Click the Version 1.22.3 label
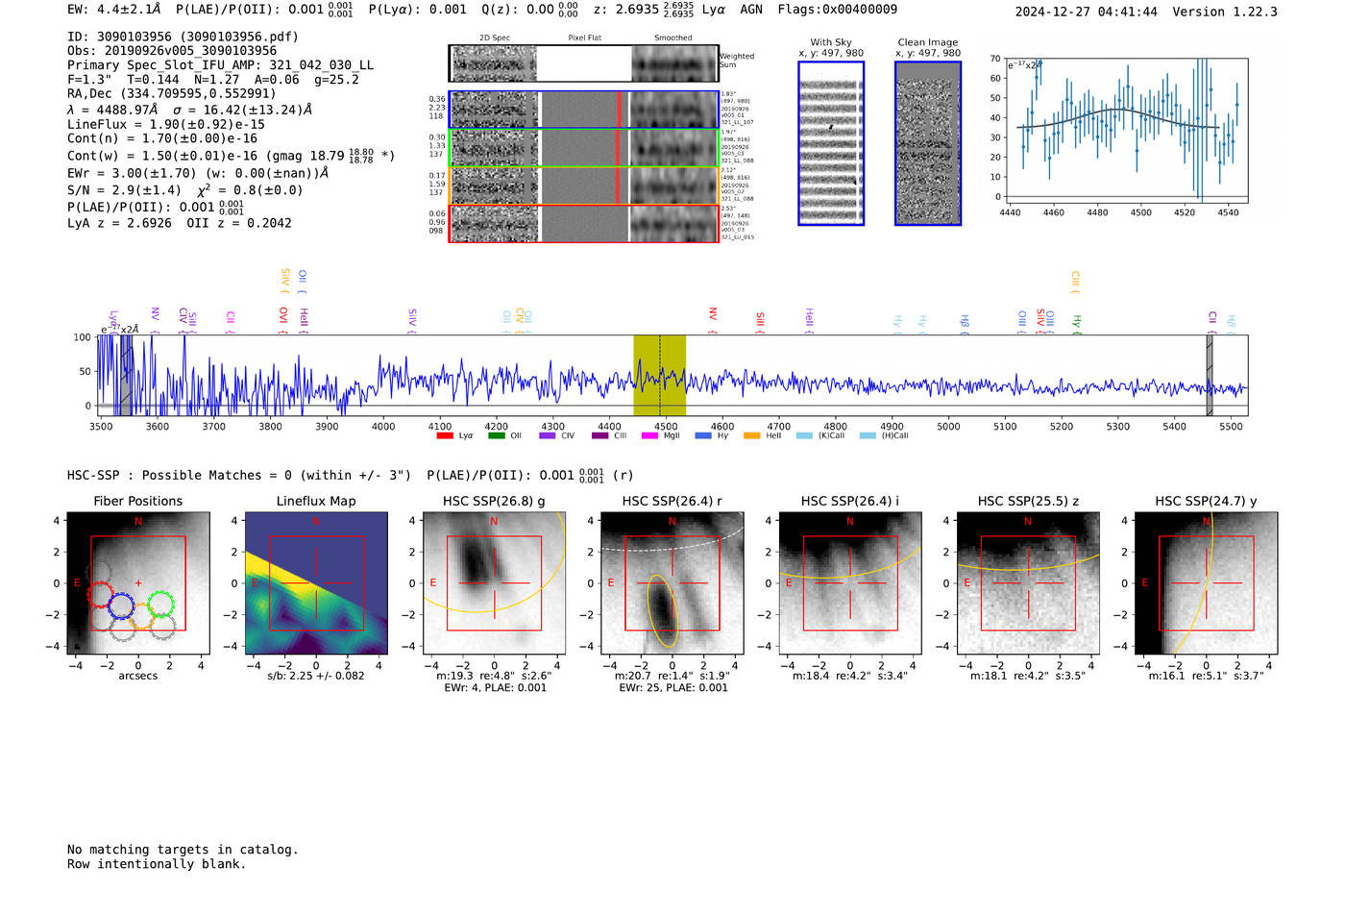Image resolution: width=1345 pixels, height=916 pixels. (x=1225, y=12)
